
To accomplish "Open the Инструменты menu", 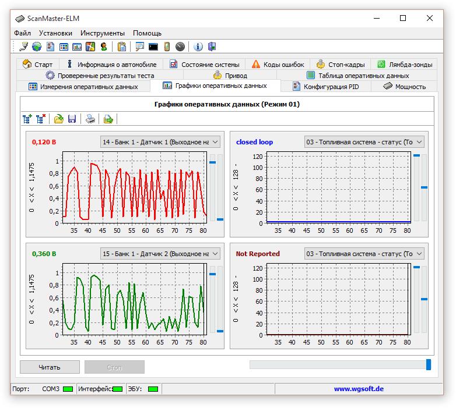I will 103,33.
